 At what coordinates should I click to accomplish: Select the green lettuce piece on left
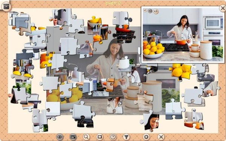[x=21, y=89]
